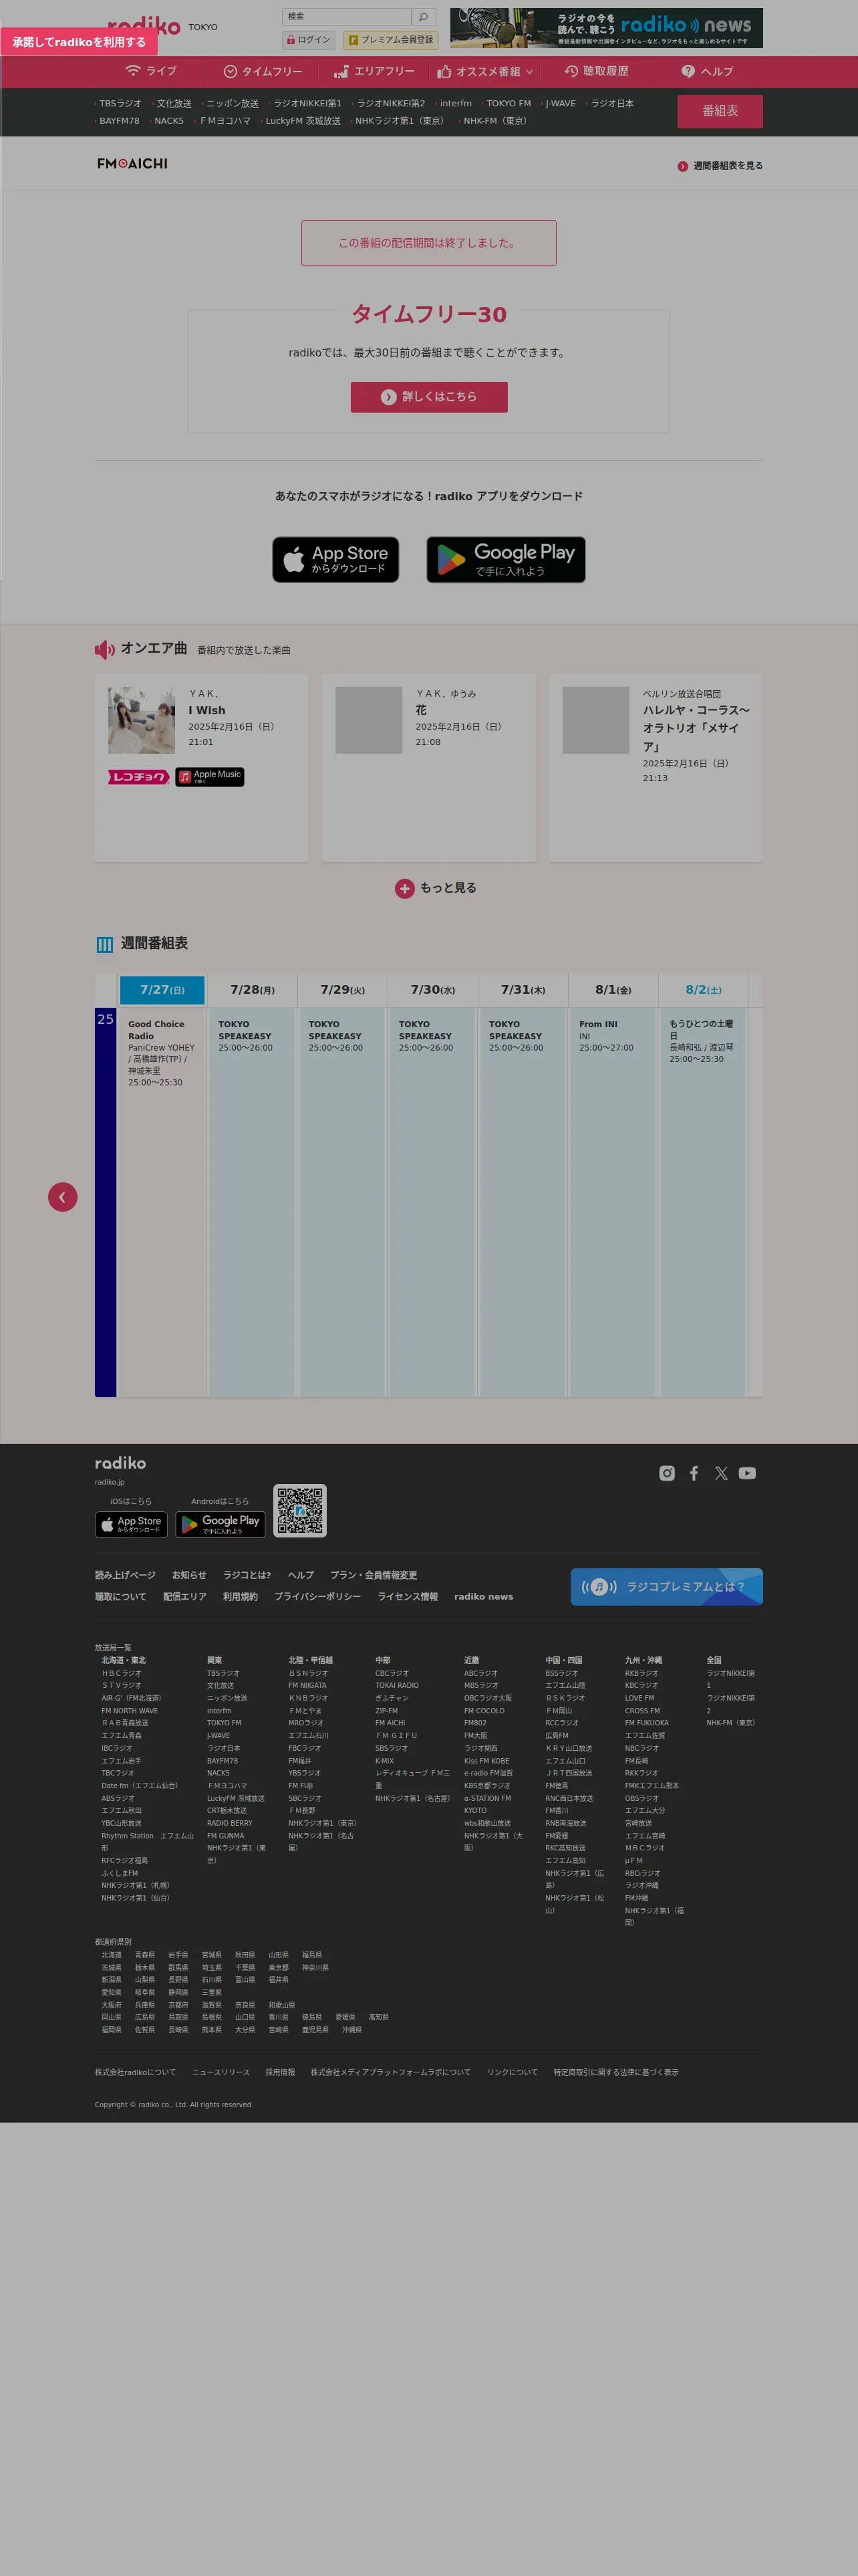
Task: Open プライバシーポリシー footer link
Action: [317, 1597]
